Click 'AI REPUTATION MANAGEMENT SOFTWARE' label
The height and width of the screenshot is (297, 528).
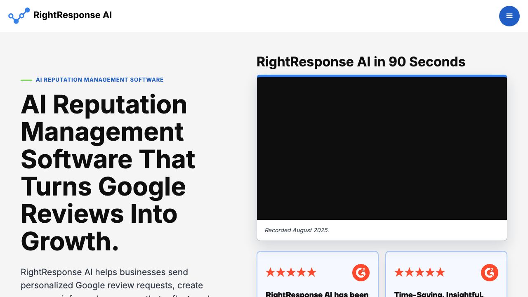tap(100, 80)
